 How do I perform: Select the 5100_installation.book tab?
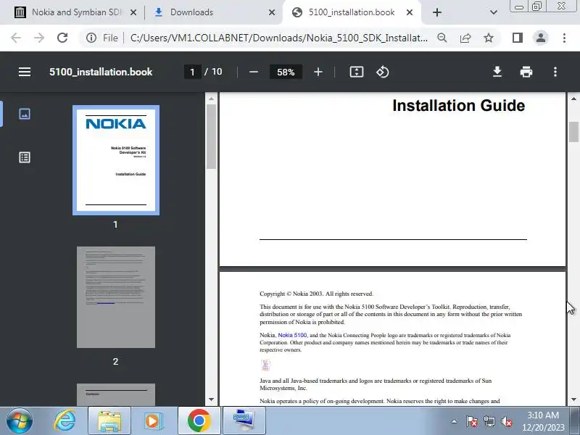(x=352, y=12)
